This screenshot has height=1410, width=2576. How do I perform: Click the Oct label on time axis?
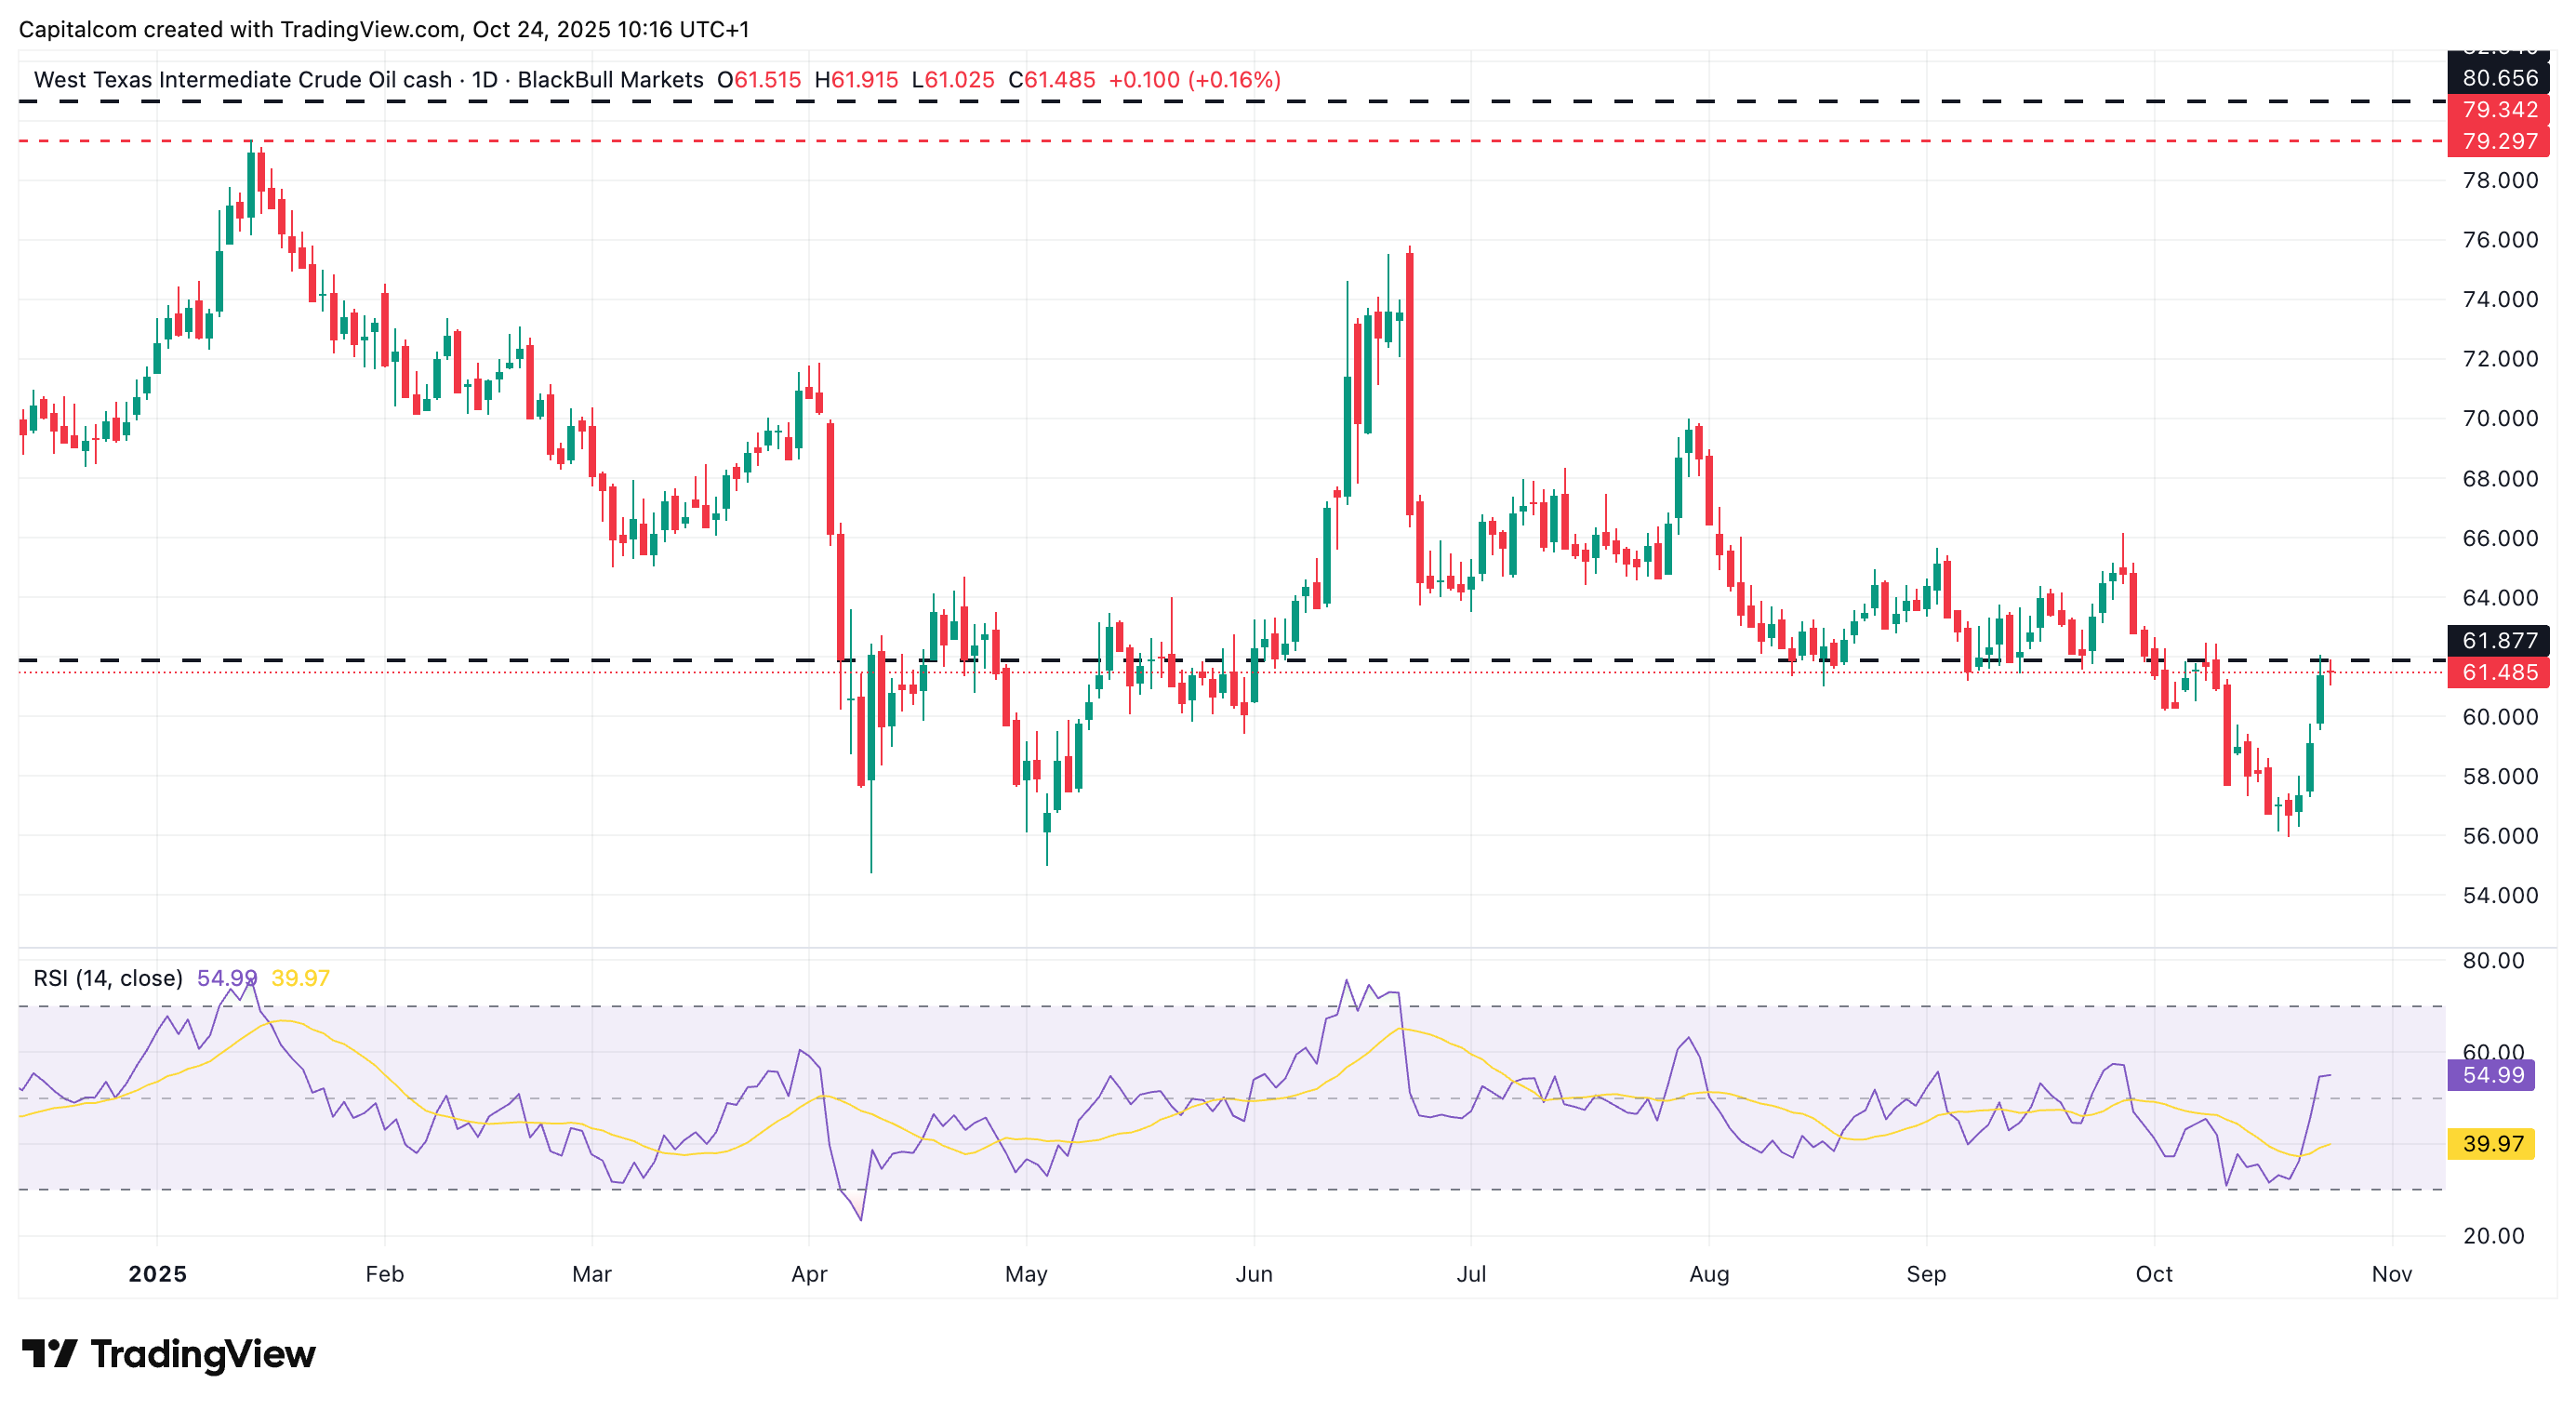click(2154, 1274)
